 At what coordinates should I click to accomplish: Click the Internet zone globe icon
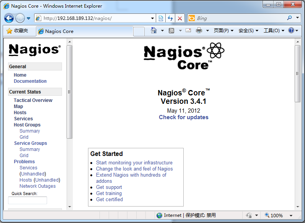pyautogui.click(x=159, y=215)
